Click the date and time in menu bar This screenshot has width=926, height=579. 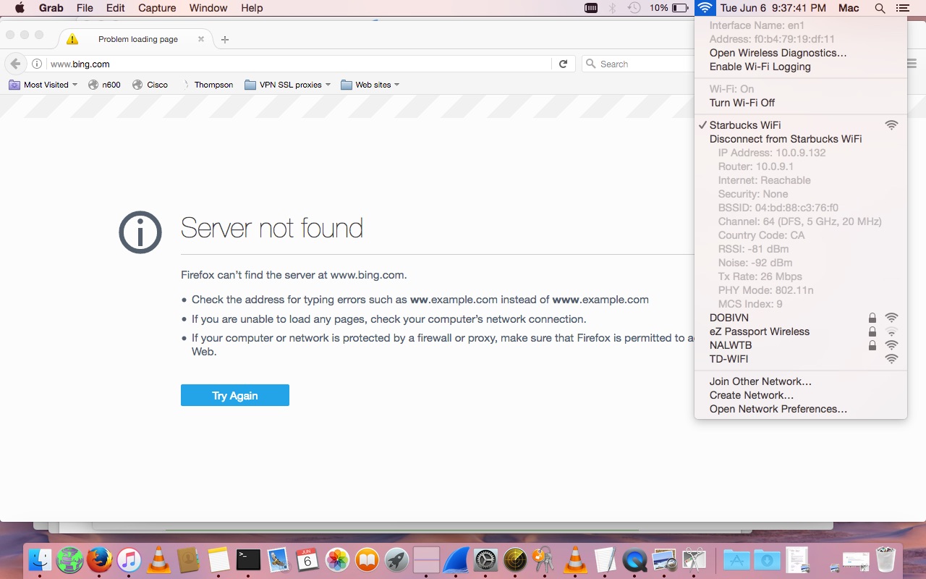[x=773, y=8]
